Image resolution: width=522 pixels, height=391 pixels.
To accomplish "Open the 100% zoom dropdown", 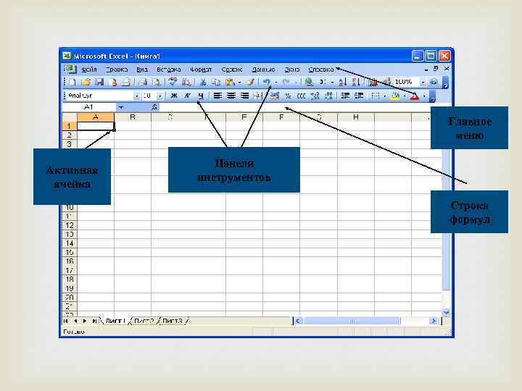I will click(423, 82).
